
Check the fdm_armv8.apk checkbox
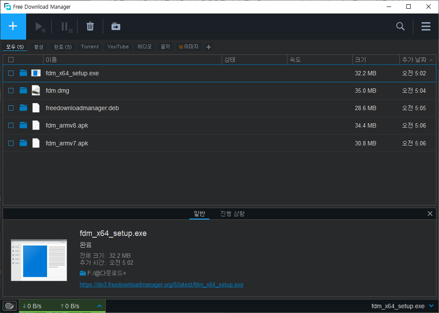coord(11,125)
